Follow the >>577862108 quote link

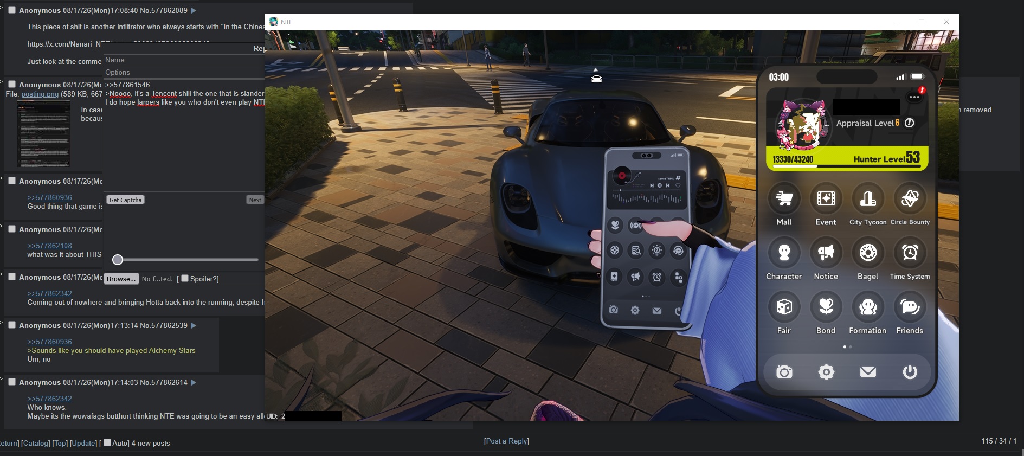point(50,246)
